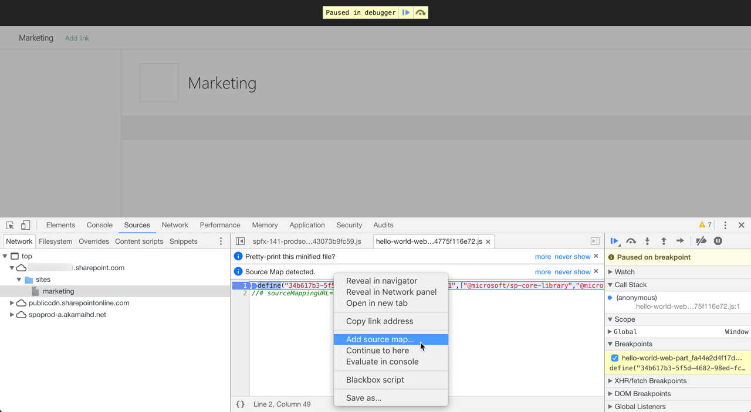Step into next function call
This screenshot has height=412, width=751.
pyautogui.click(x=647, y=241)
